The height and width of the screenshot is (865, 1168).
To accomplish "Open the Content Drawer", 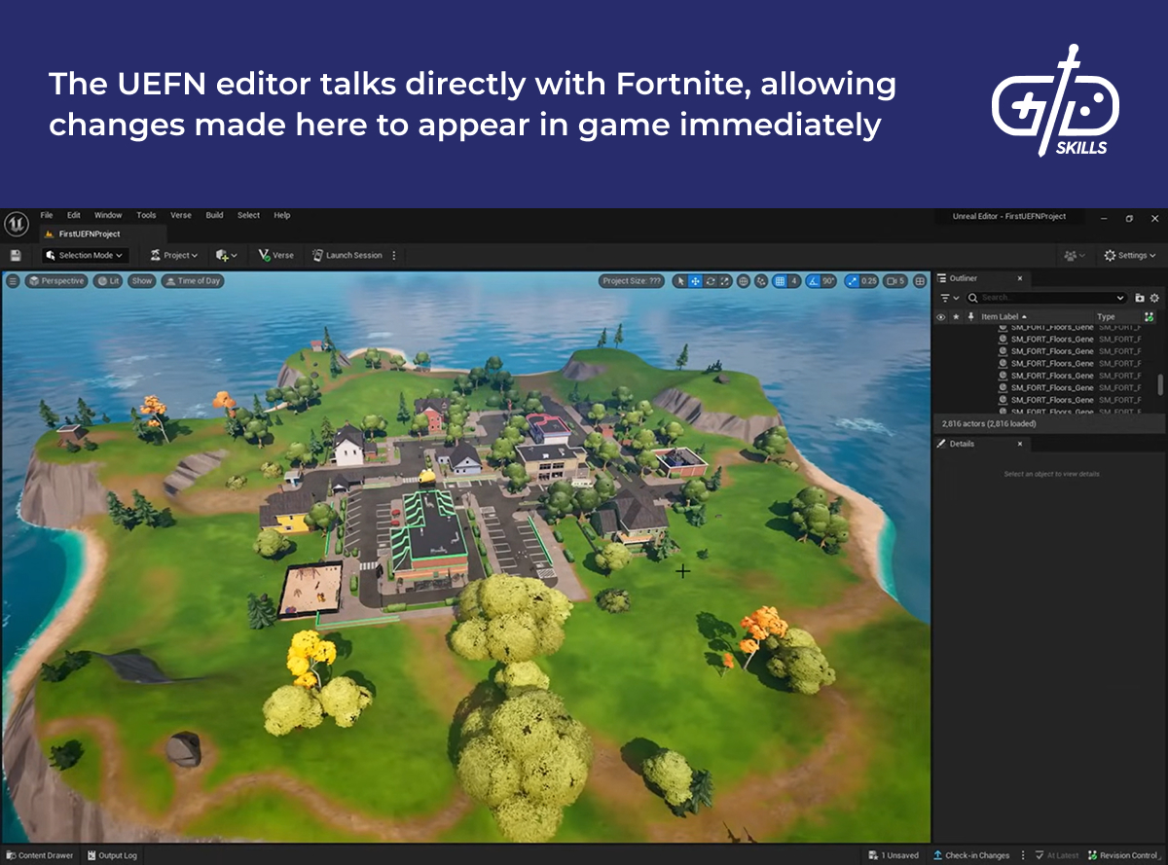I will 39,856.
